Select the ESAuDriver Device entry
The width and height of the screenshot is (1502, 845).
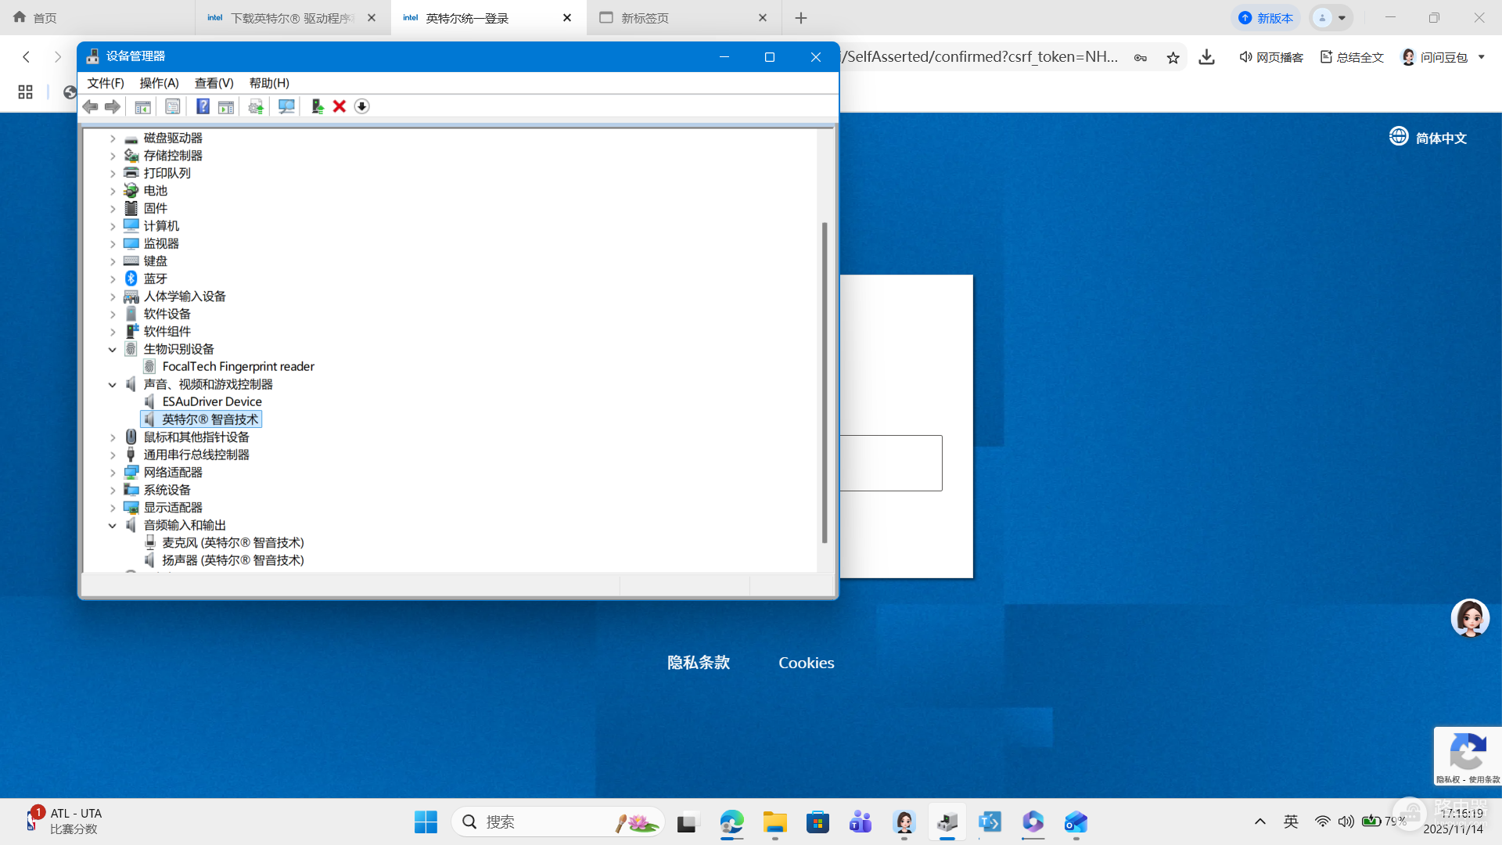point(212,402)
